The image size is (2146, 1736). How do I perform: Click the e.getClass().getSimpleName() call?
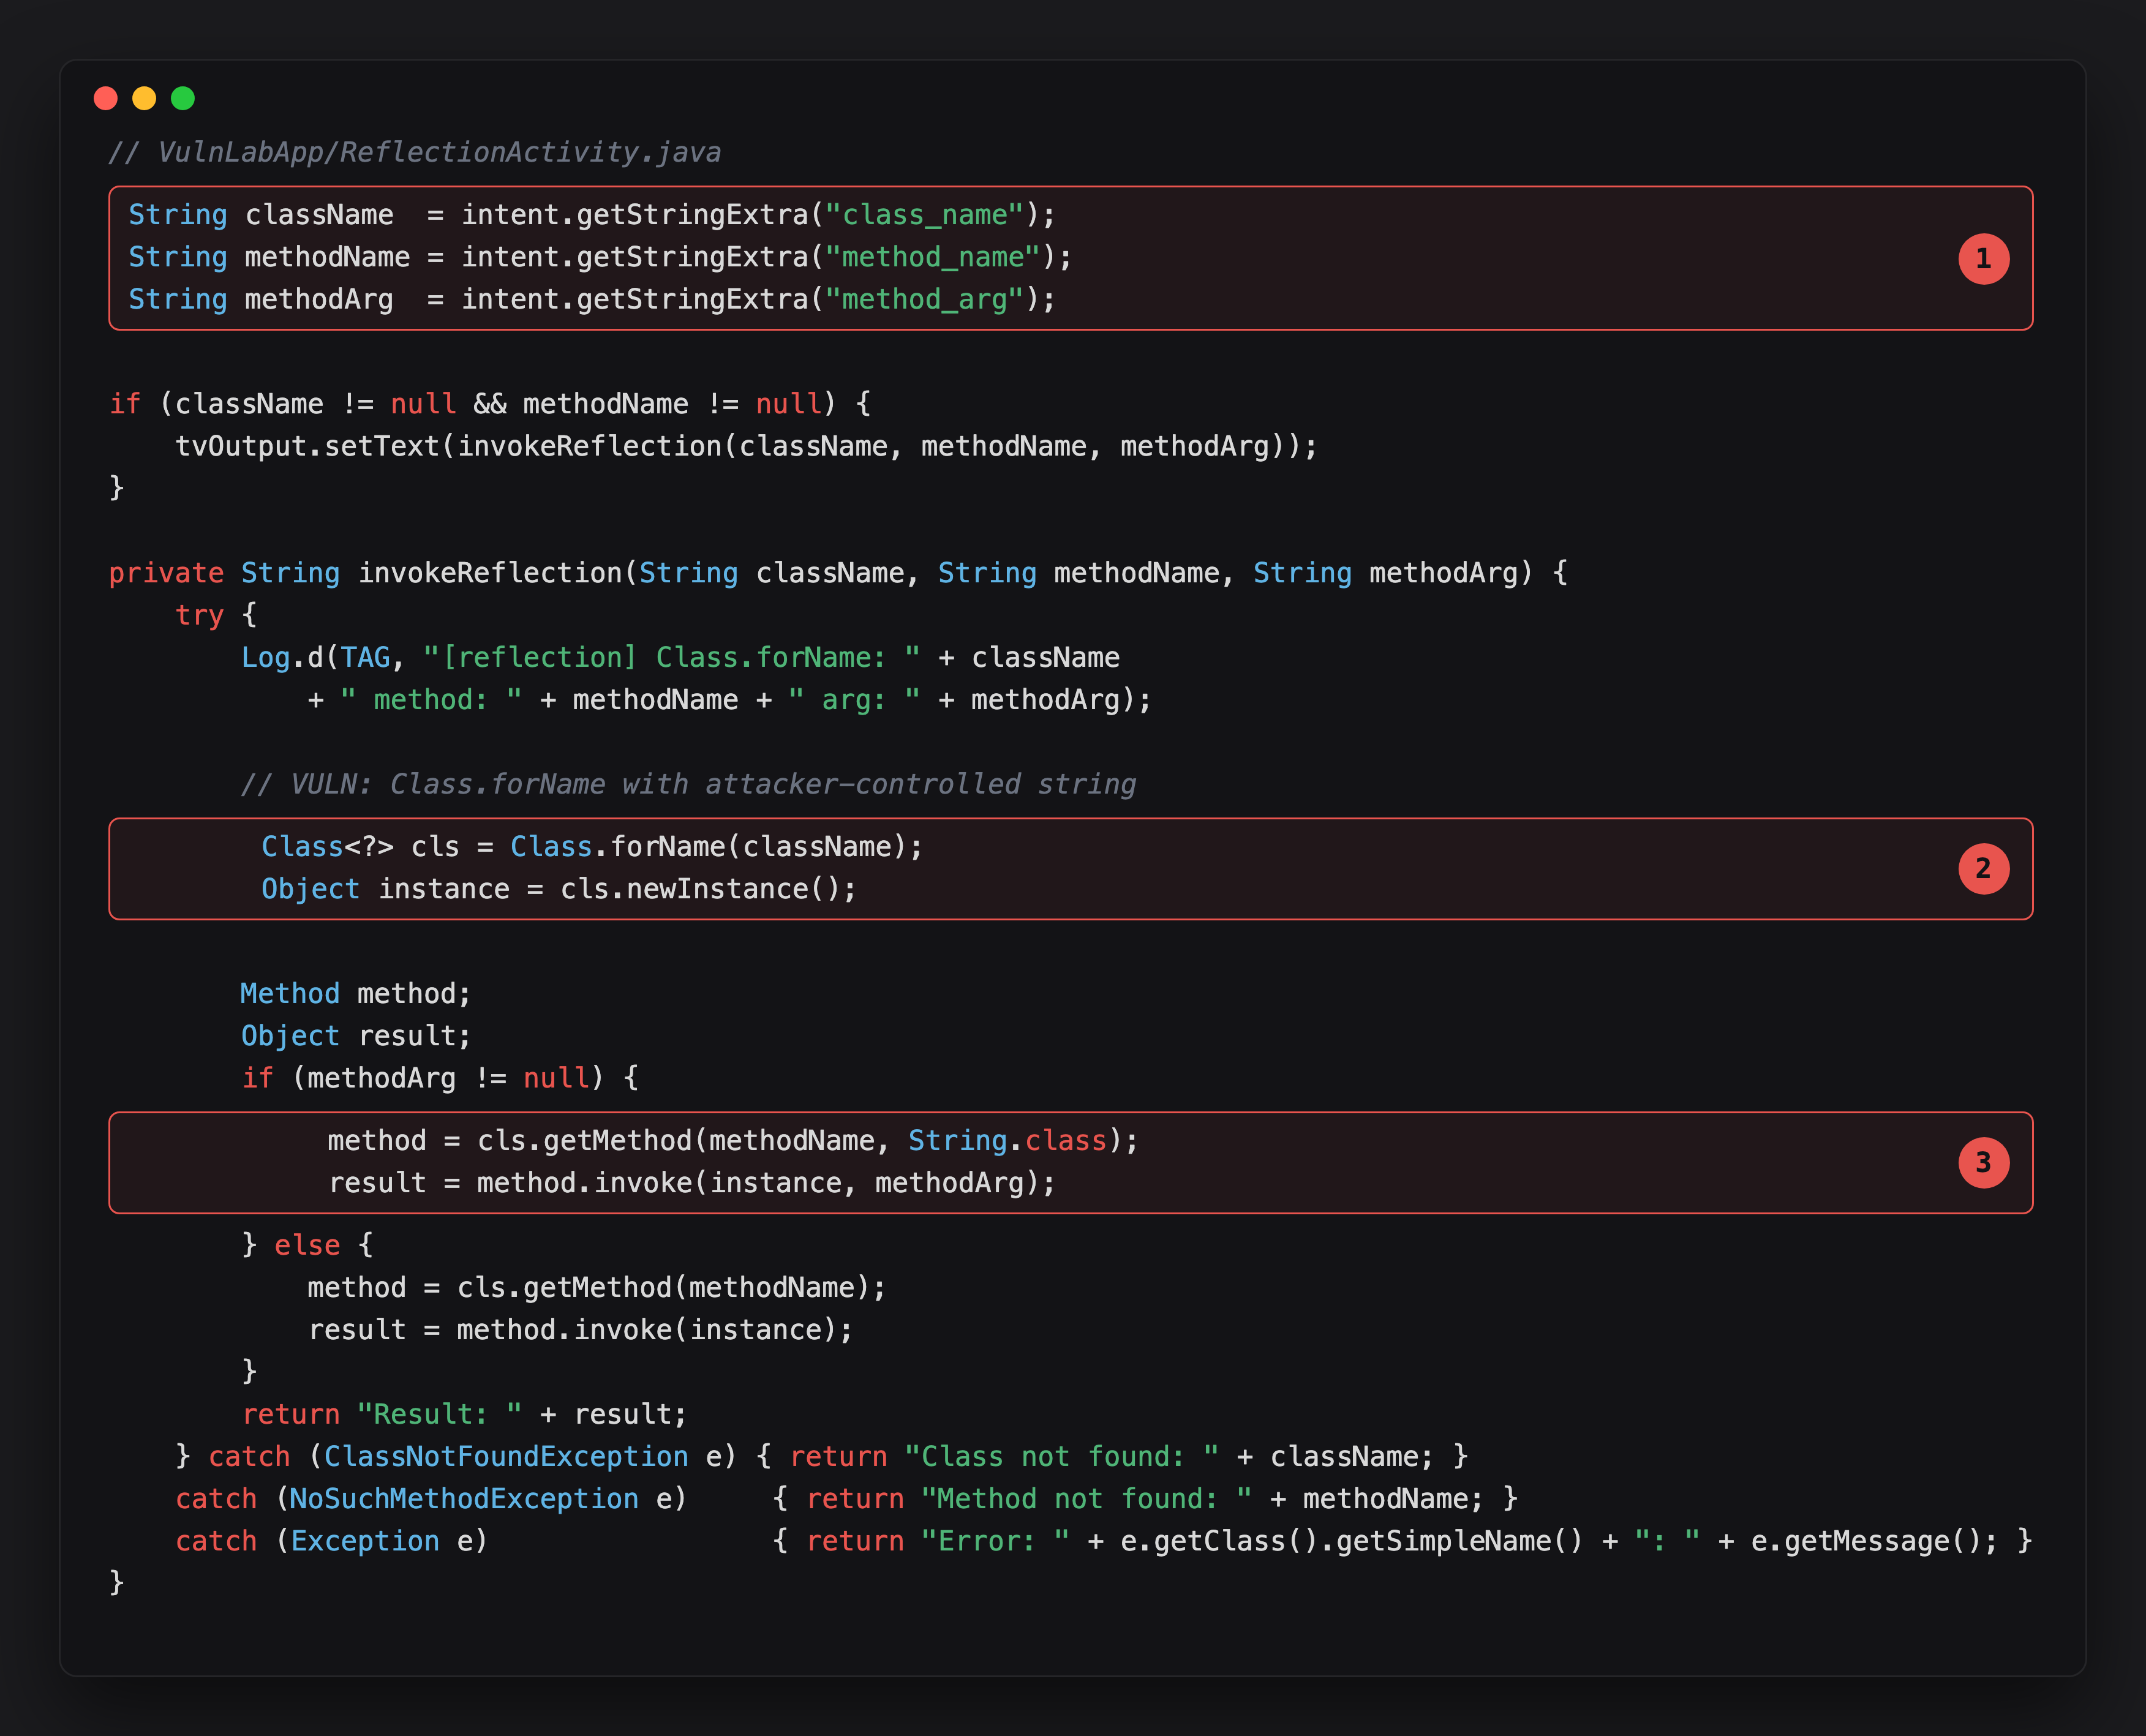pyautogui.click(x=1352, y=1541)
